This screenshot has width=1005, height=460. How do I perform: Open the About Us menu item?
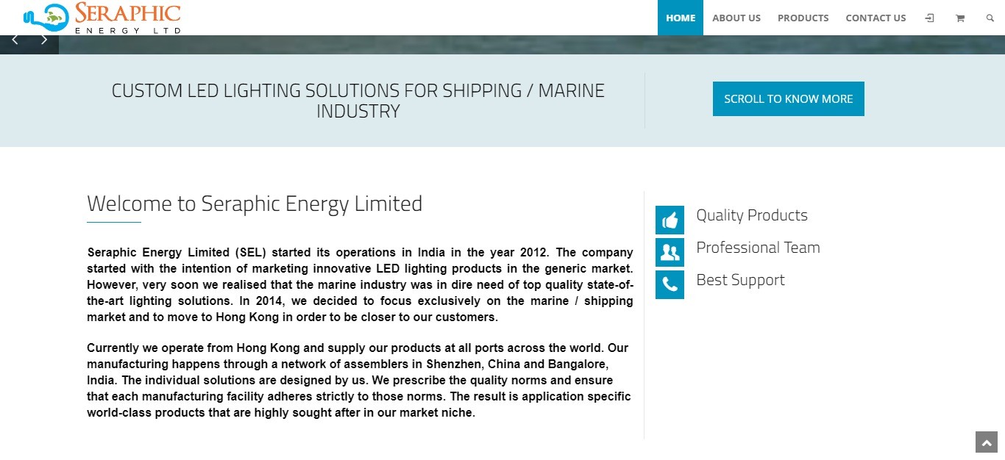736,18
